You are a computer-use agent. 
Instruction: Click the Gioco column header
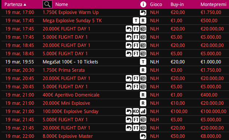pyautogui.click(x=156, y=5)
